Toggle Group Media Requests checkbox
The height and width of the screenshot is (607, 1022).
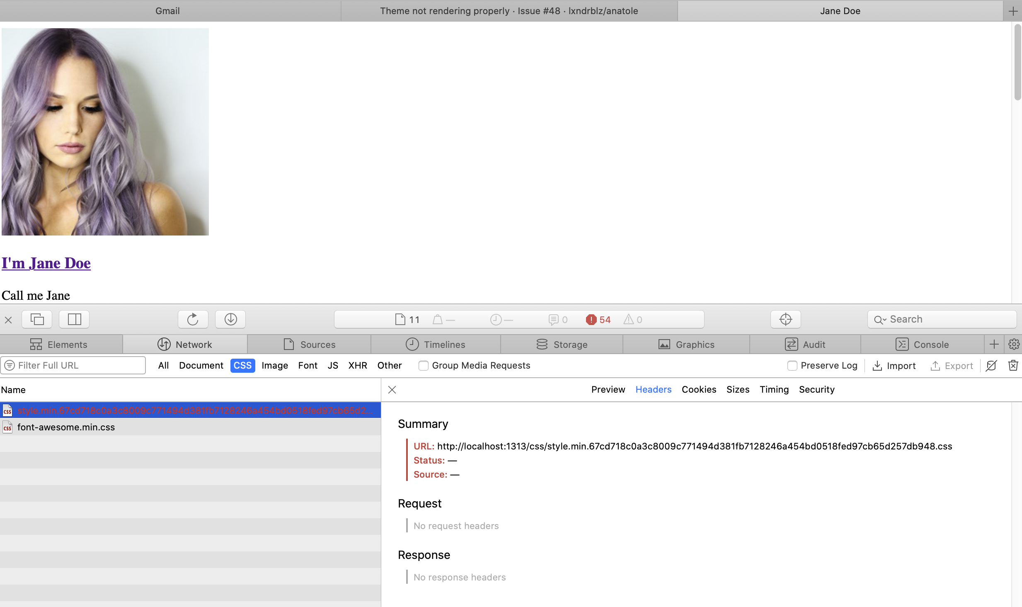tap(423, 366)
